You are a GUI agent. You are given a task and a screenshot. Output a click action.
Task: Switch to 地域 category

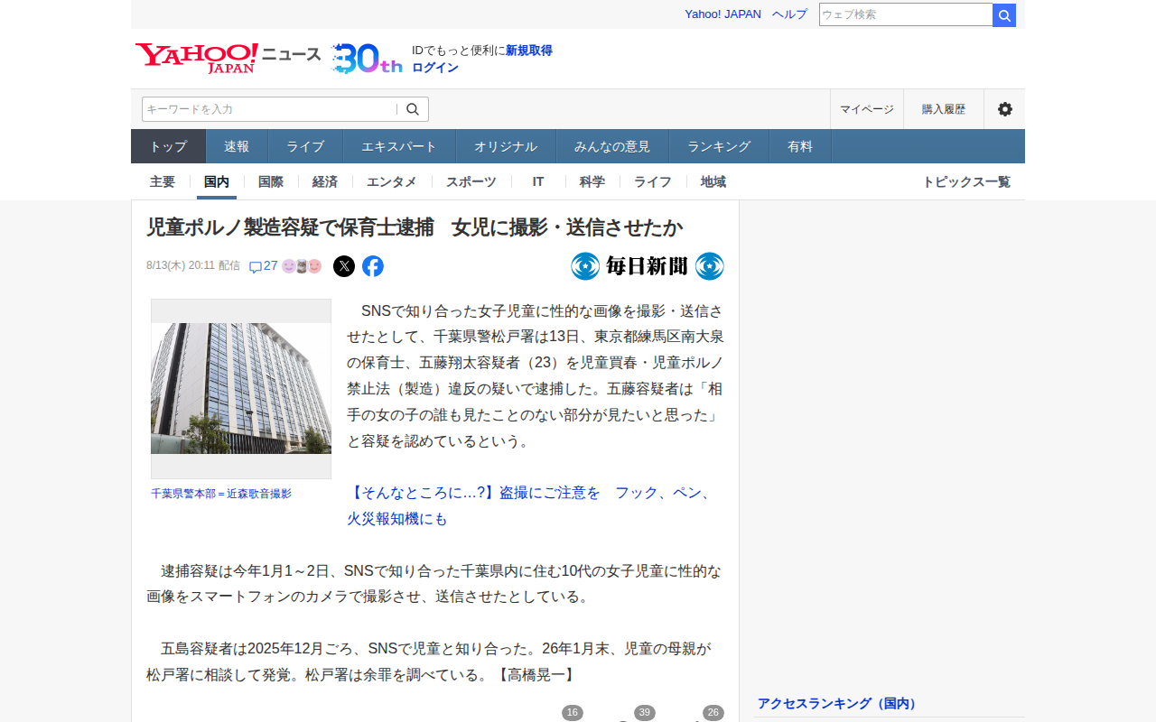713,181
